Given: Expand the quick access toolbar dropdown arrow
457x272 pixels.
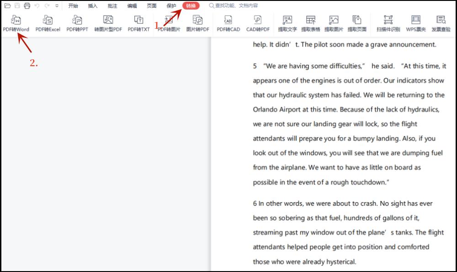Looking at the screenshot, I should click(57, 5).
